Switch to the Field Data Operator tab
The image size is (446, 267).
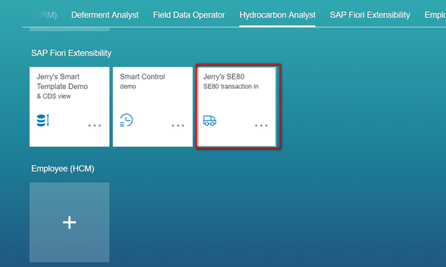click(189, 15)
